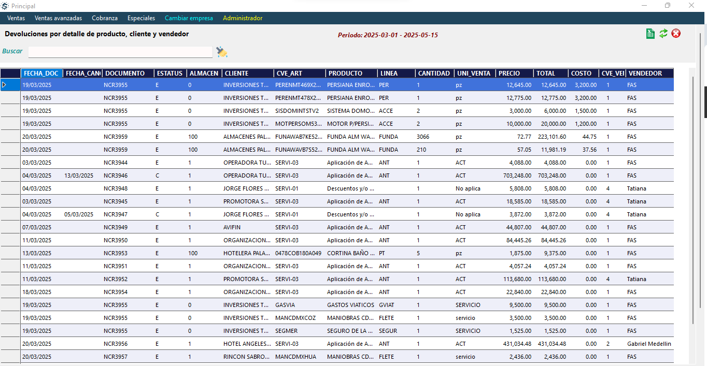Select Cambiar empresa in menu bar

(x=189, y=18)
